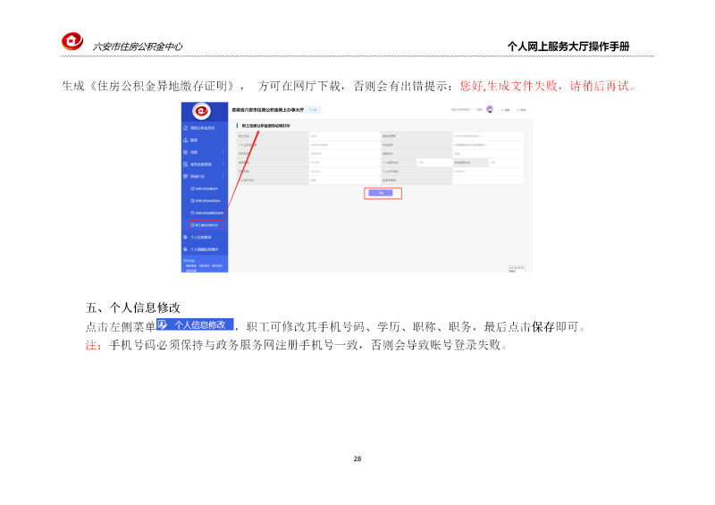This screenshot has width=715, height=505.
Task: Click the logout link at top right of embedded page
Action: (522, 110)
